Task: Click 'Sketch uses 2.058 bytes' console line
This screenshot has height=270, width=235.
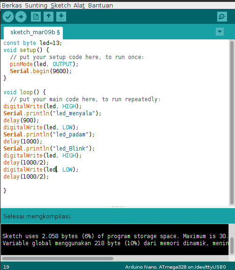Action: click(115, 236)
